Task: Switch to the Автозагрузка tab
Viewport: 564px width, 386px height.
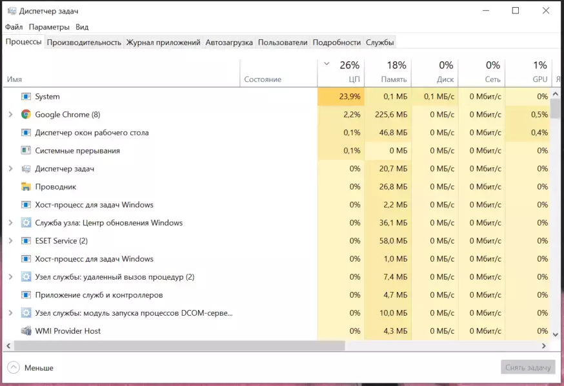Action: 229,43
